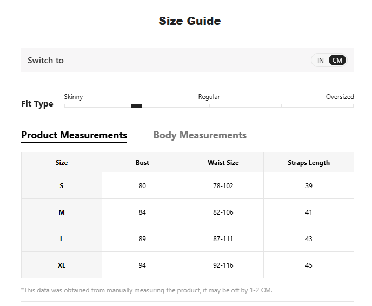This screenshot has height=306, width=372.
Task: Click the Oversized fit label
Action: (x=340, y=97)
